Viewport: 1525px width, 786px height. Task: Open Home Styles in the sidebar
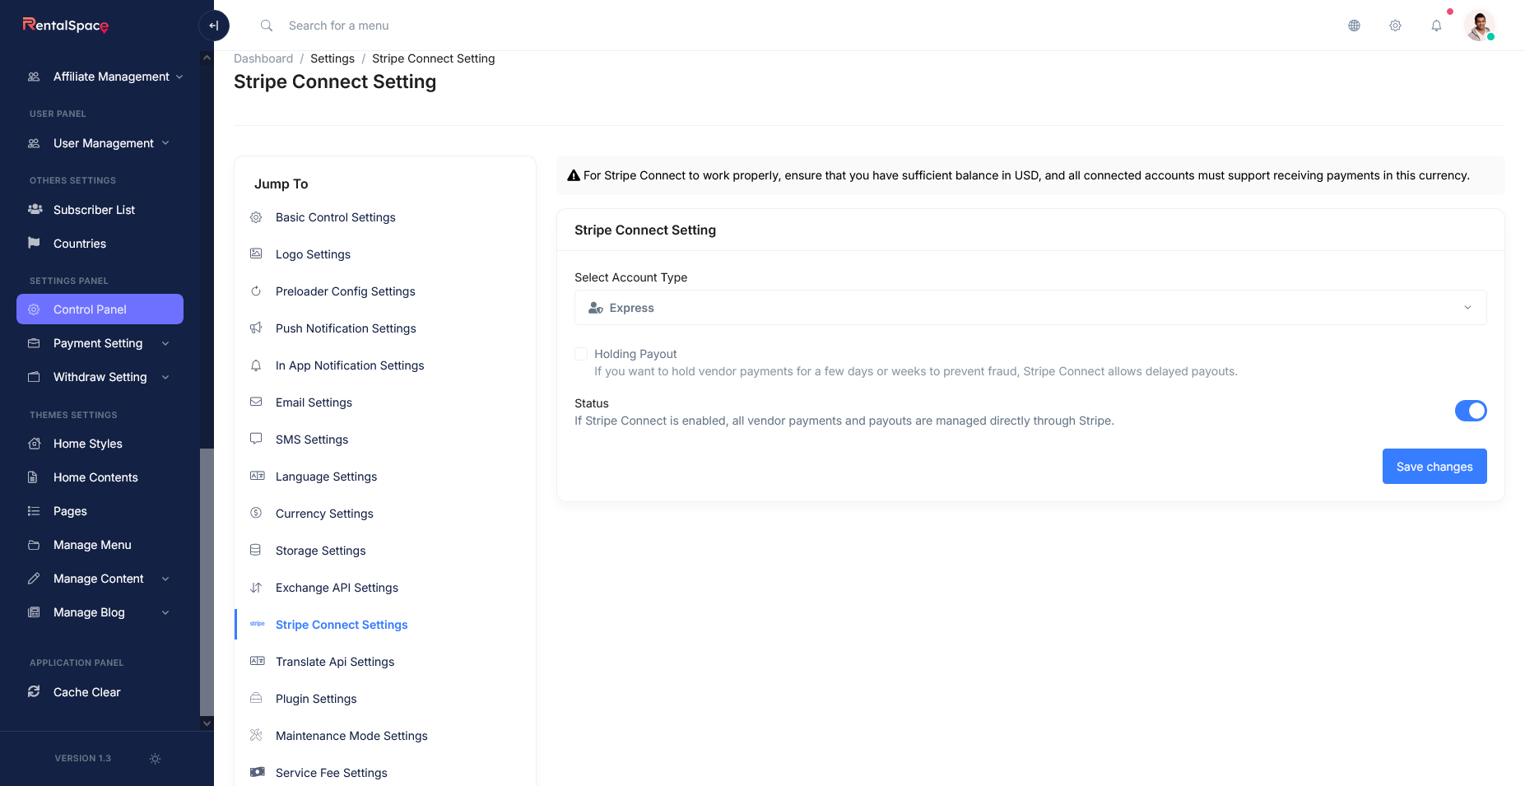[100, 444]
